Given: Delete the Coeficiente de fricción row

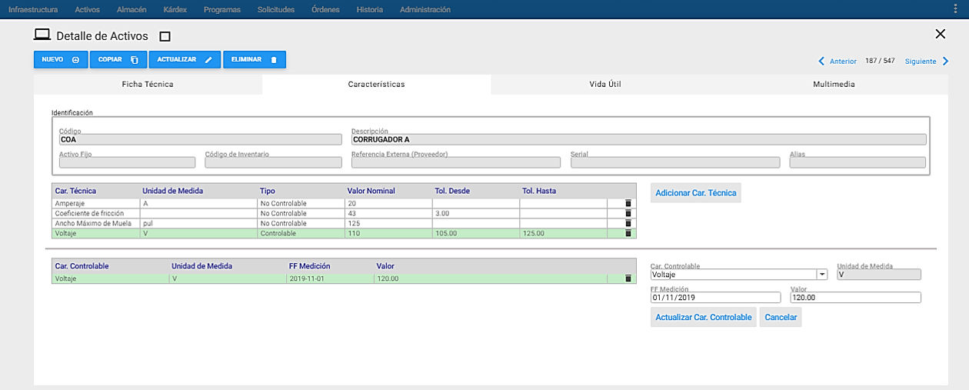Looking at the screenshot, I should [628, 213].
